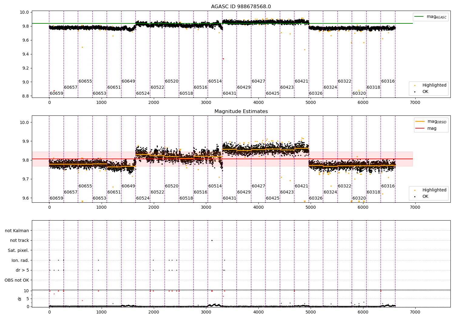Click 'Highlighted' legend entry in Magnitude Estimates plot
The width and height of the screenshot is (455, 319).
(x=434, y=190)
